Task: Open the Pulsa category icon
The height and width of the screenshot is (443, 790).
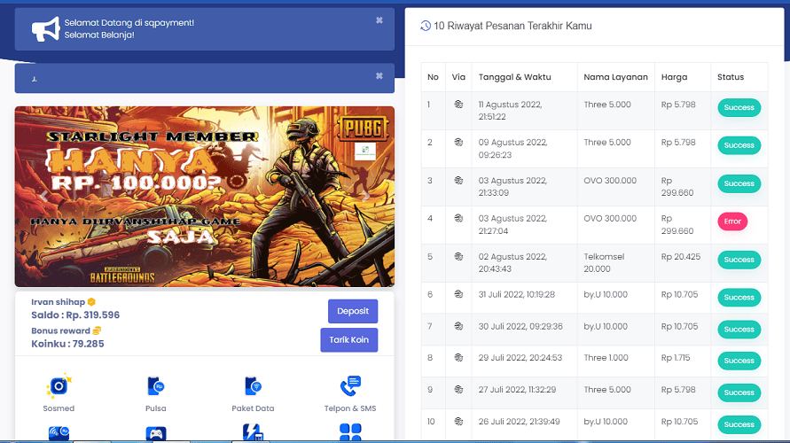Action: click(156, 386)
